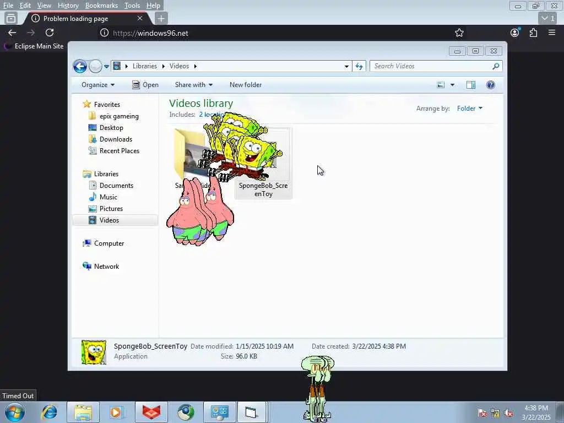Select Libraries in navigation pane
This screenshot has width=564, height=423.
(106, 173)
